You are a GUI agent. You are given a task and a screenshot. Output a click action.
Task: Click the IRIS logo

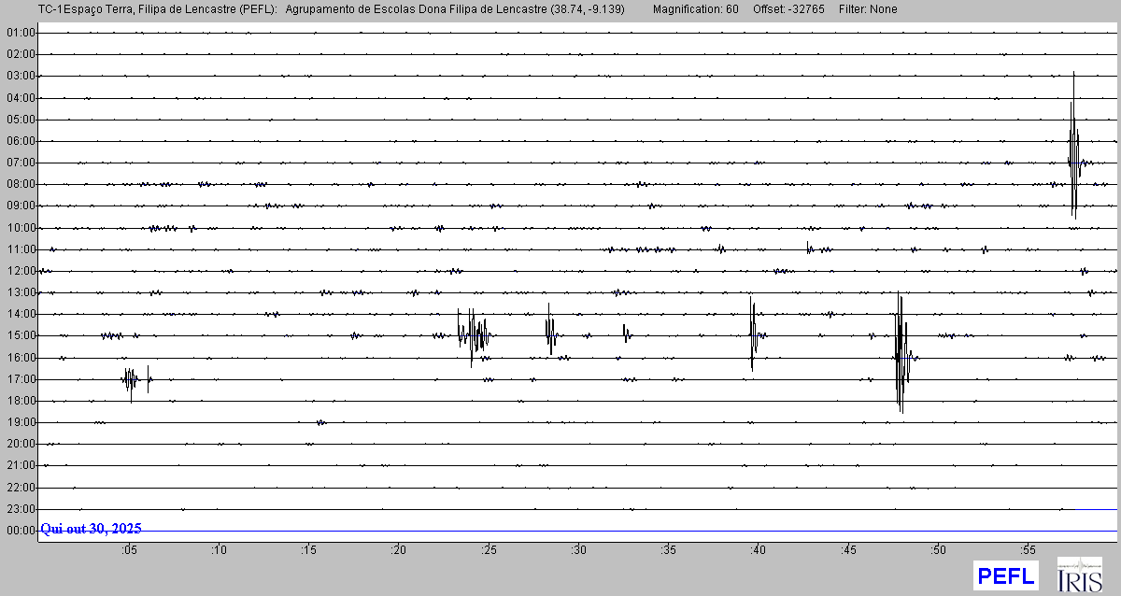(x=1078, y=575)
